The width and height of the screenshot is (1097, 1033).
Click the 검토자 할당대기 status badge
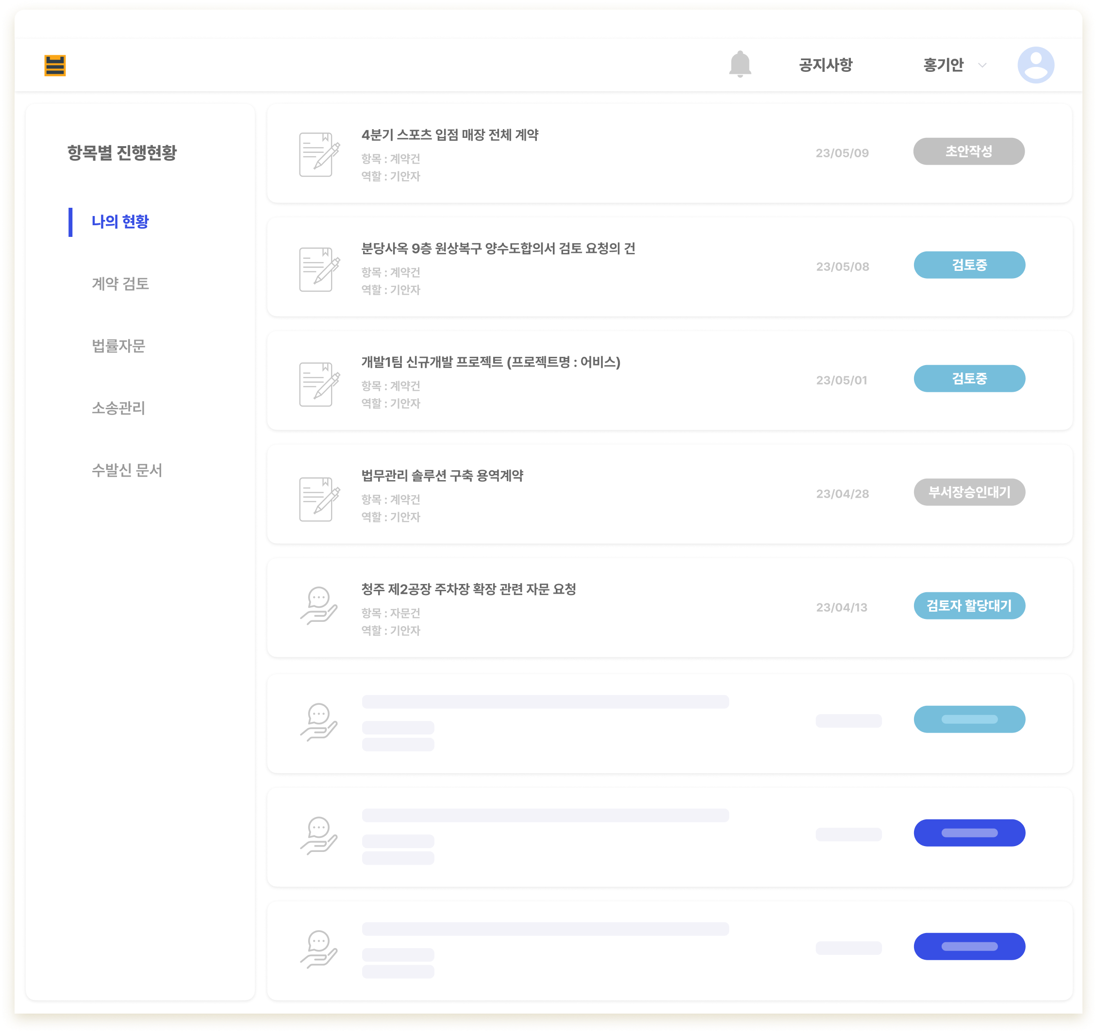click(x=969, y=606)
